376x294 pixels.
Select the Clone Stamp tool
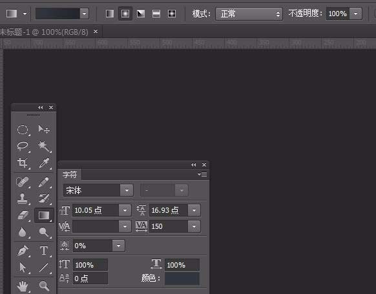pos(23,199)
